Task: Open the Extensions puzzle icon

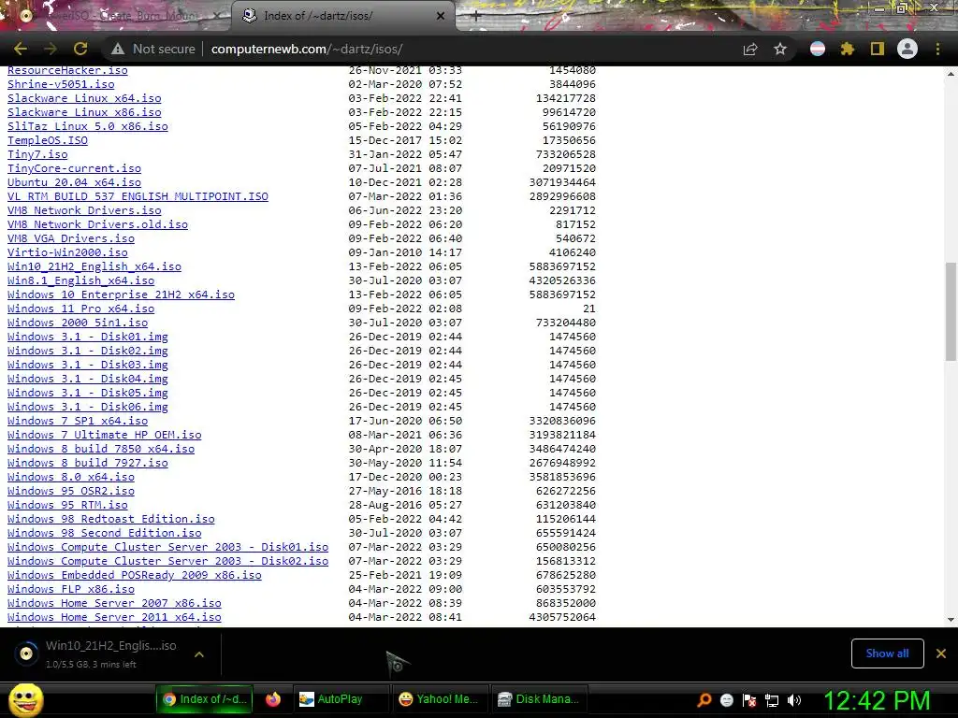Action: [848, 49]
